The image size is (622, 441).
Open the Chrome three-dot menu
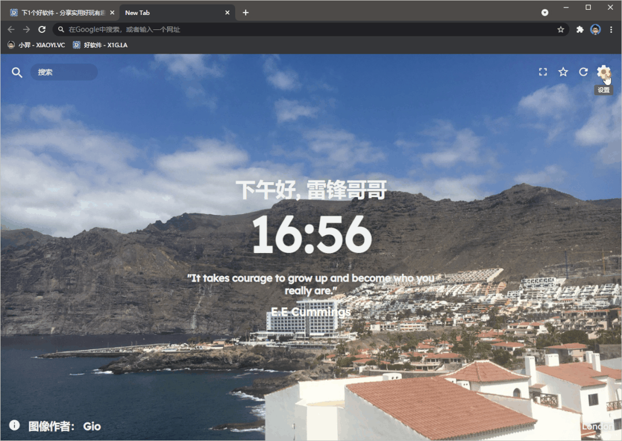click(611, 29)
